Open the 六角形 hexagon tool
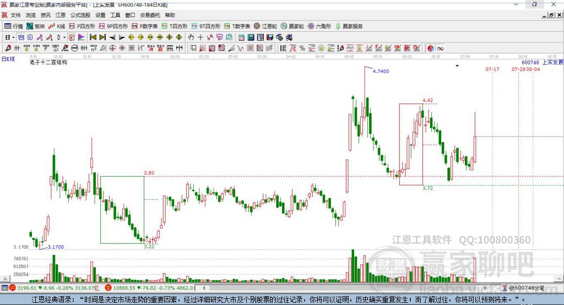This screenshot has height=305, width=564. coord(319,26)
